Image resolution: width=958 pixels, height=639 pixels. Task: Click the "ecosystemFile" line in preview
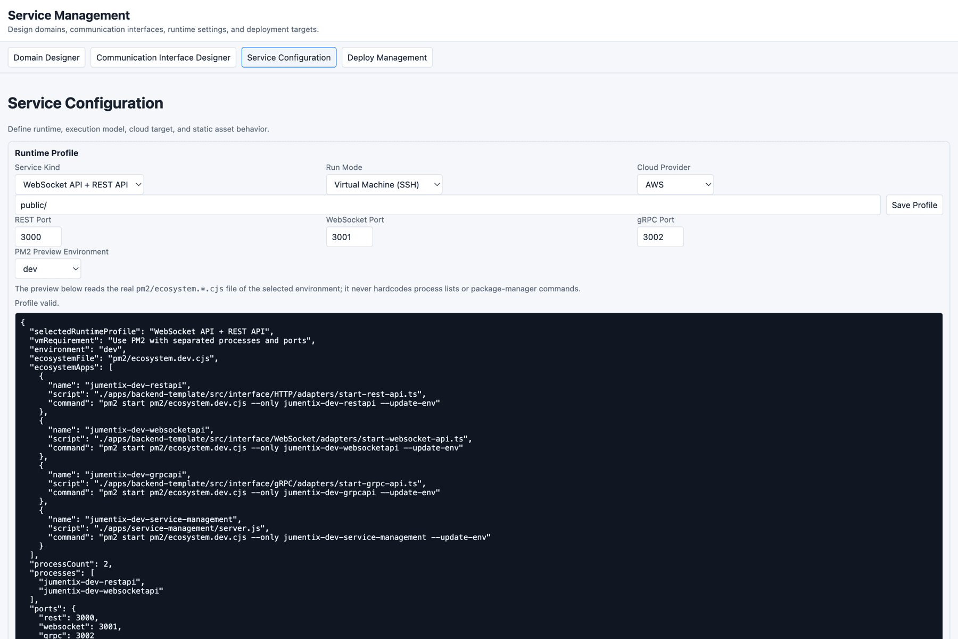tap(124, 358)
